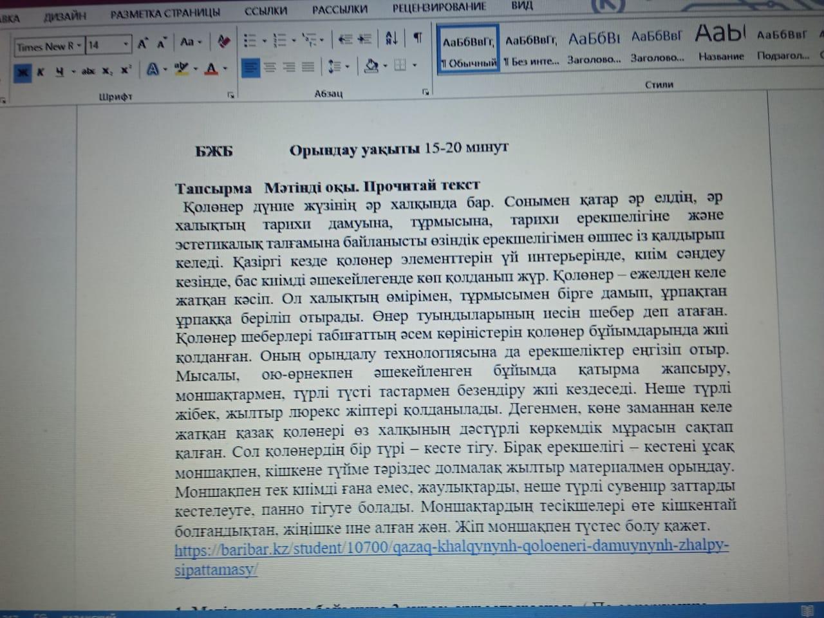Image resolution: width=824 pixels, height=618 pixels.
Task: Open the РЕЦЕНЗИРОВАНИЕ tab
Action: tap(440, 8)
